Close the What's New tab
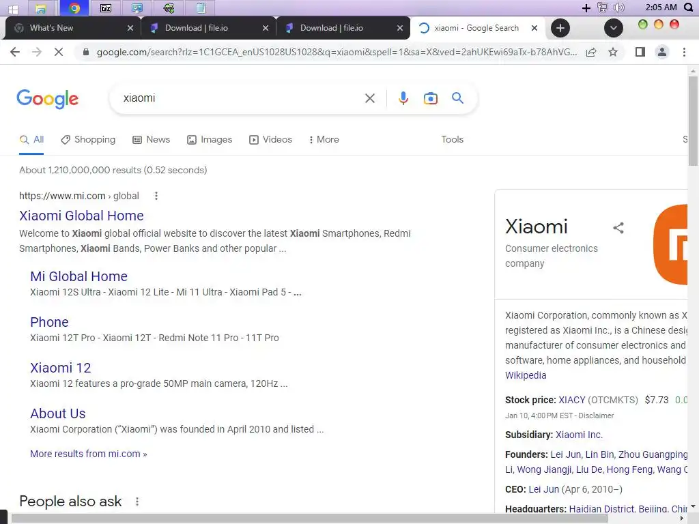 click(x=130, y=28)
